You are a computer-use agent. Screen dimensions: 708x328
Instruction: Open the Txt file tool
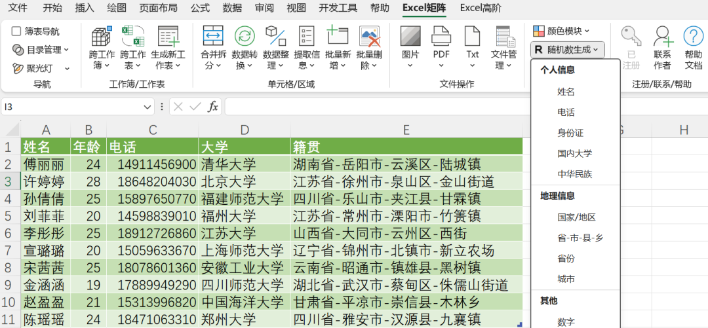pyautogui.click(x=472, y=48)
